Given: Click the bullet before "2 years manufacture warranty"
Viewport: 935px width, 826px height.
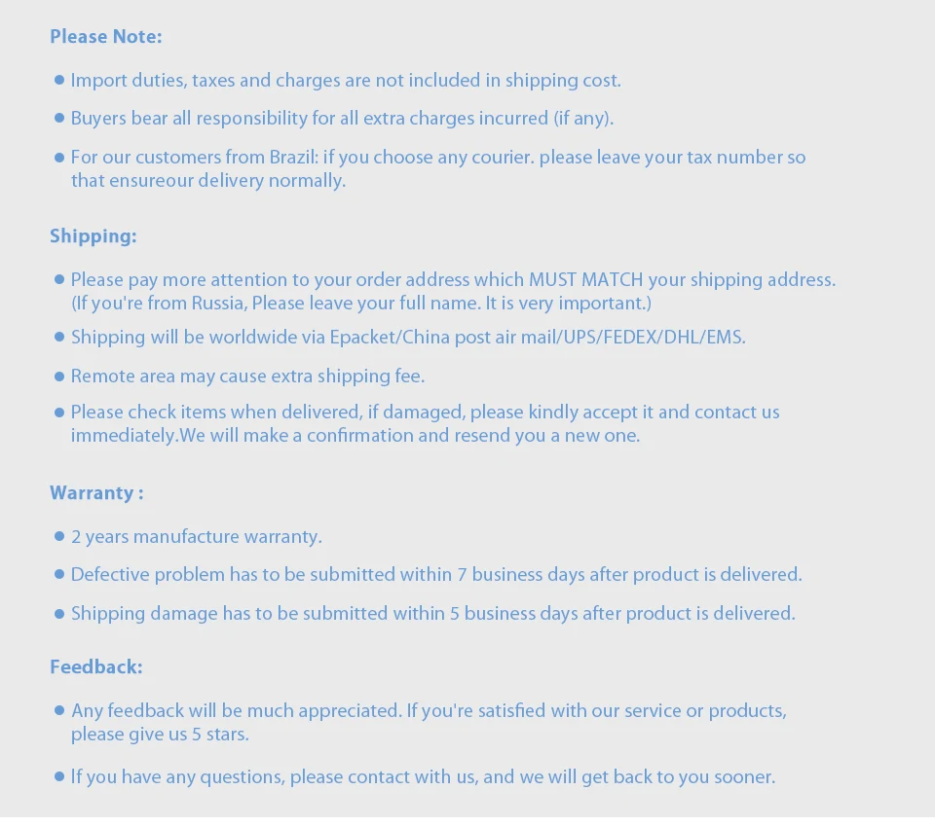Looking at the screenshot, I should coord(59,536).
